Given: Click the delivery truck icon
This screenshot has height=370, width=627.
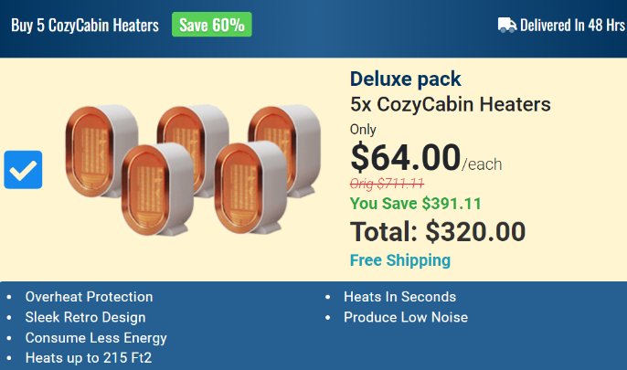Looking at the screenshot, I should (507, 25).
